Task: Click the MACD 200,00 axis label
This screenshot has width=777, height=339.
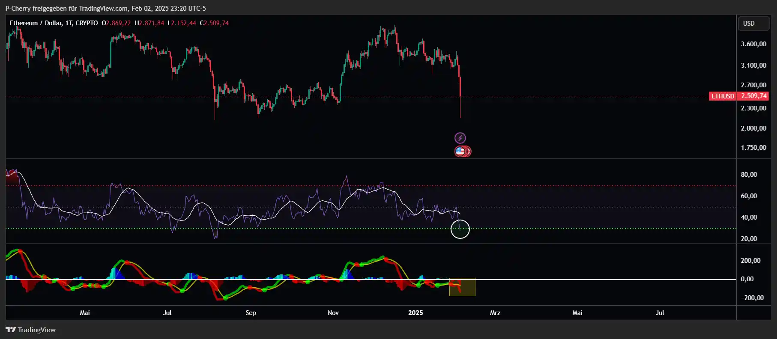Action: [750, 261]
